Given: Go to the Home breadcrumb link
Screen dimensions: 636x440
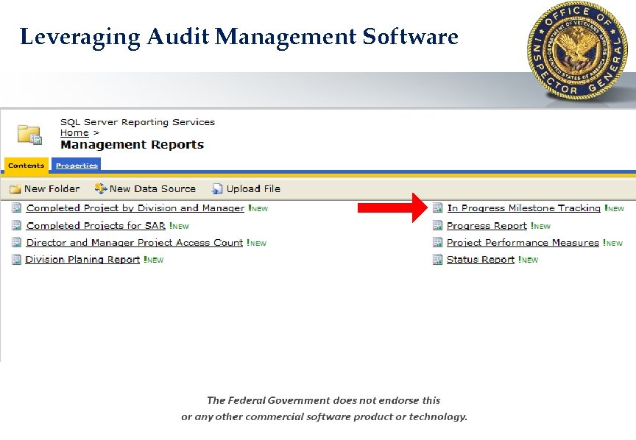Looking at the screenshot, I should 74,132.
